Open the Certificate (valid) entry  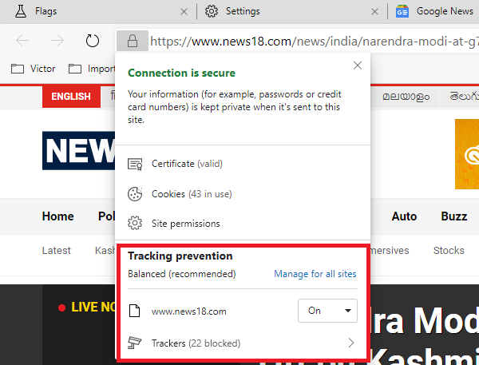(x=243, y=164)
